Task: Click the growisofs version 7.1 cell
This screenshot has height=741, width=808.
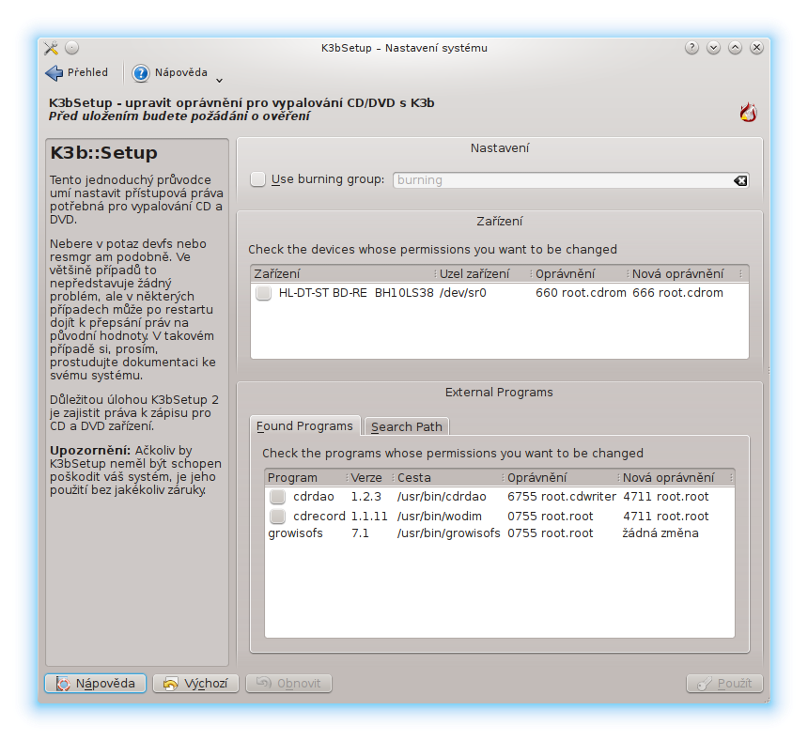Action: 360,533
